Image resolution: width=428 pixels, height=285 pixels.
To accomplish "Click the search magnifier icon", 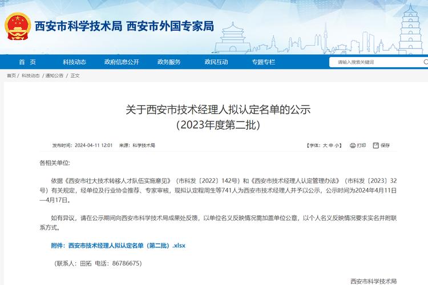I will 426,62.
